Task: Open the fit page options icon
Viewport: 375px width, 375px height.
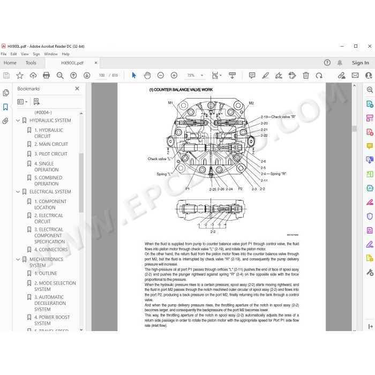Action: tap(215, 76)
